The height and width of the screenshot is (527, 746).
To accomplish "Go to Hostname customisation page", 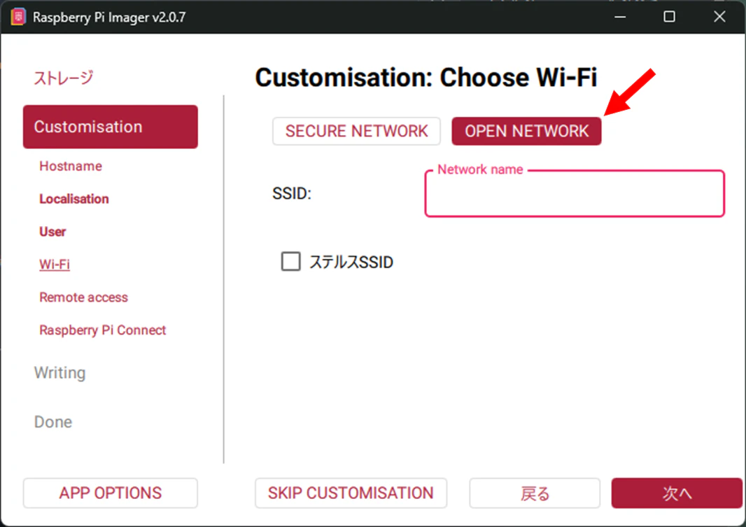I will click(x=71, y=166).
